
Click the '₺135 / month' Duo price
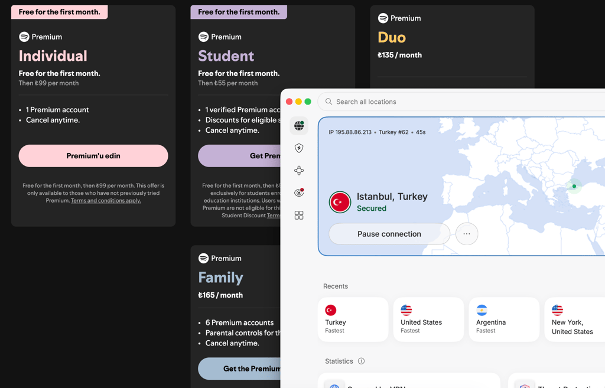click(x=399, y=55)
